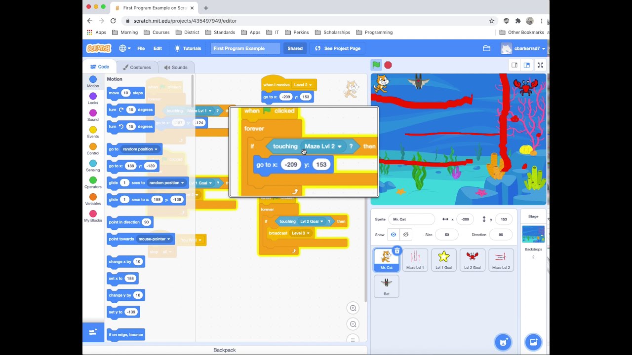This screenshot has height=355, width=632.
Task: Click the green flag to start project
Action: click(x=376, y=65)
